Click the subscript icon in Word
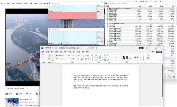The height and width of the screenshot is (107, 177). pyautogui.click(x=68, y=59)
